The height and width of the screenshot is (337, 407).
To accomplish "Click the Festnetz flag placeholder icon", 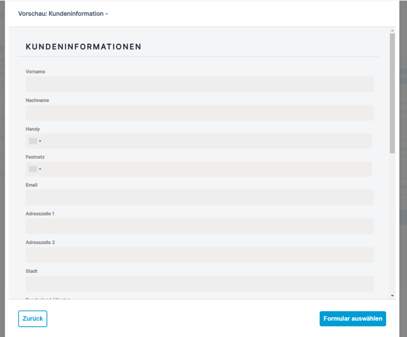I will click(x=33, y=169).
